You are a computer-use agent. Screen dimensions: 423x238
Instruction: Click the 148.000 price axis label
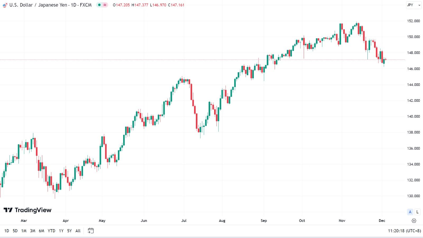pyautogui.click(x=413, y=53)
